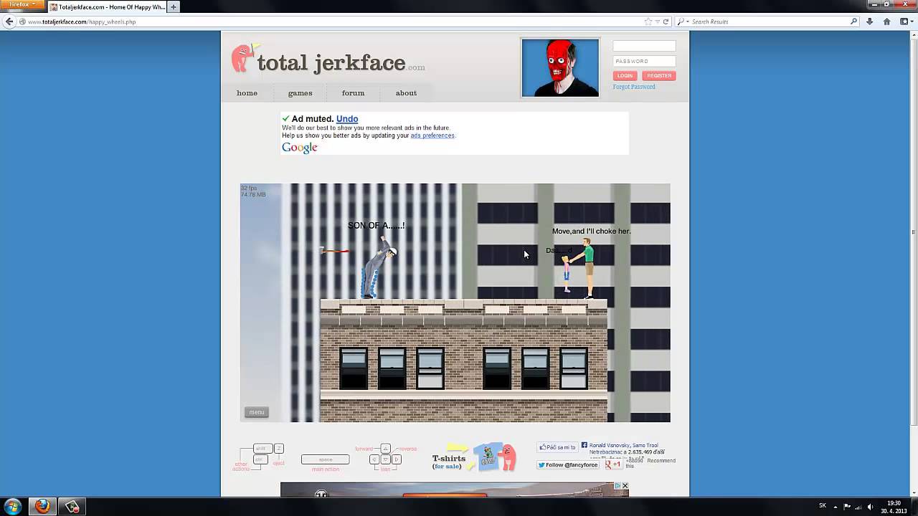Open the bookmark history dropdown arrow

click(657, 21)
